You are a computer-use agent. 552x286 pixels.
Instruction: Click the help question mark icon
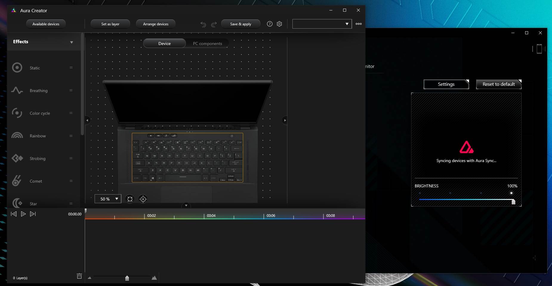(270, 24)
